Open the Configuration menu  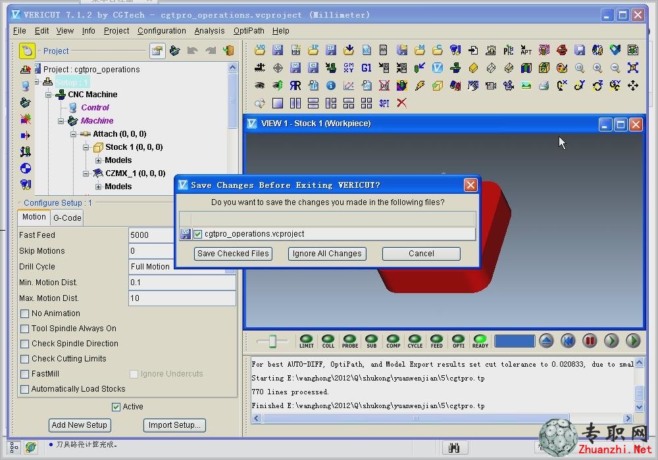tap(162, 31)
